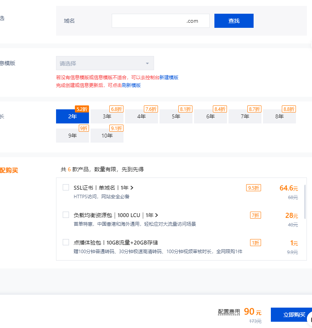
Task: Open the 新建模版 link
Action: tap(169, 78)
